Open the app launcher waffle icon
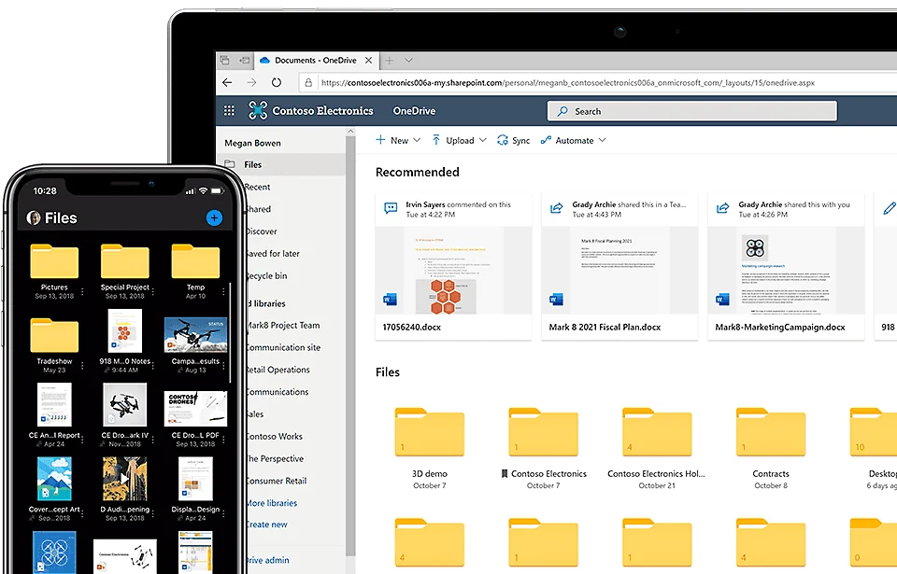Image resolution: width=897 pixels, height=574 pixels. click(229, 111)
